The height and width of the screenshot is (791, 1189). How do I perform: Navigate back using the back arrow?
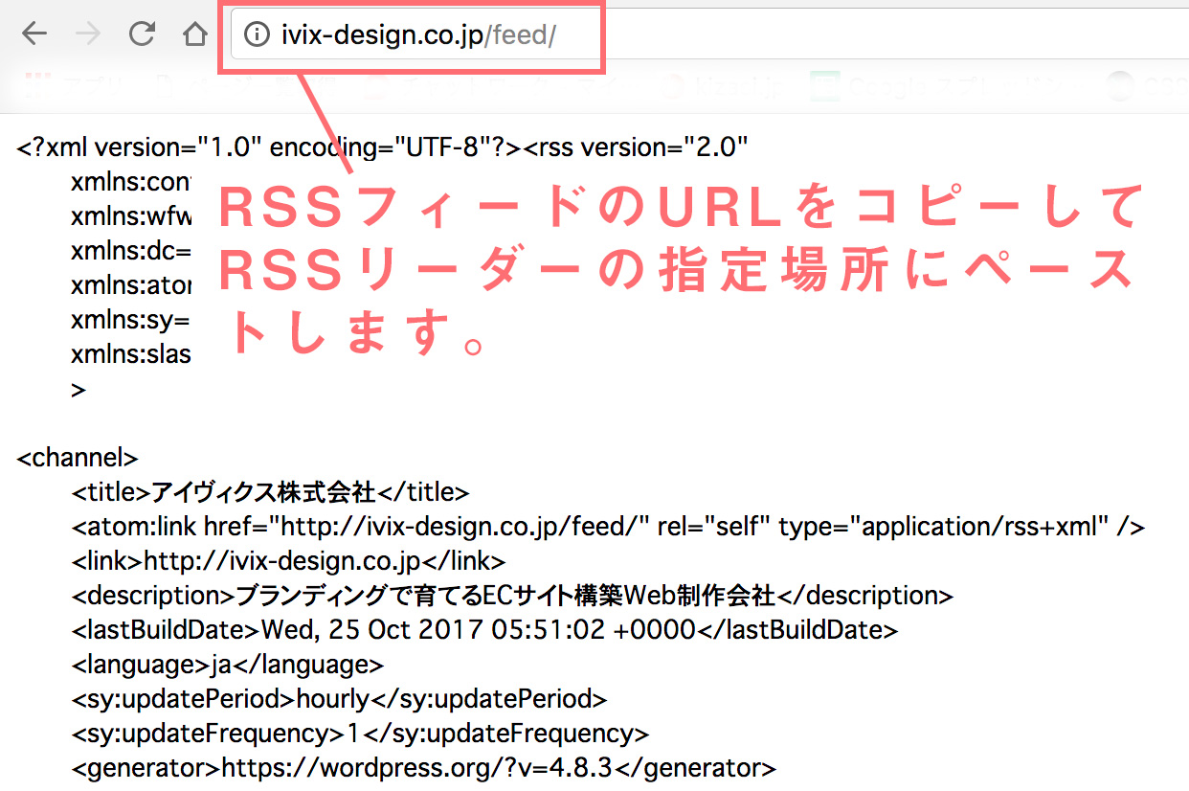(34, 34)
